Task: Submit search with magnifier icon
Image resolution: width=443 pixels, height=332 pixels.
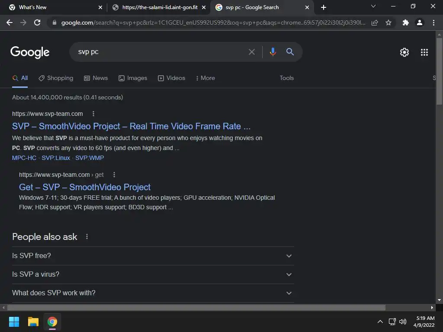Action: 290,52
